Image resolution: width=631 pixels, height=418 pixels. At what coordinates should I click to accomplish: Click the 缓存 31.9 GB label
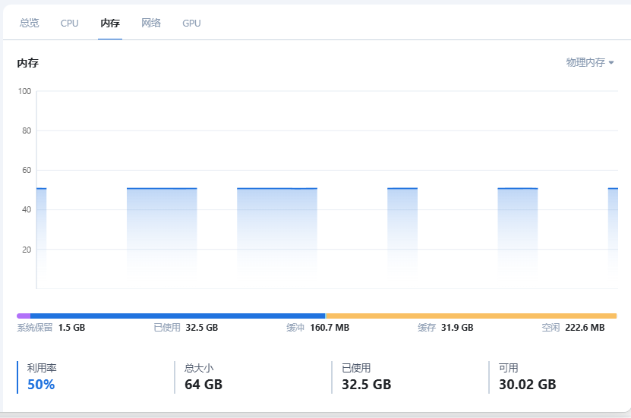coord(446,328)
